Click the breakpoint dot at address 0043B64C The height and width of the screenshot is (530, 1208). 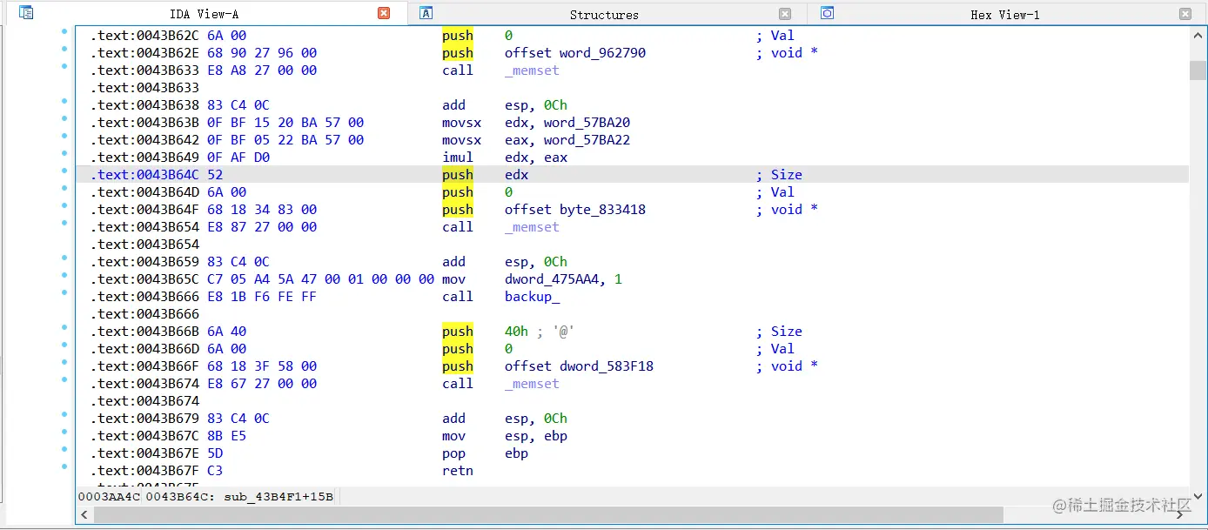[x=64, y=171]
